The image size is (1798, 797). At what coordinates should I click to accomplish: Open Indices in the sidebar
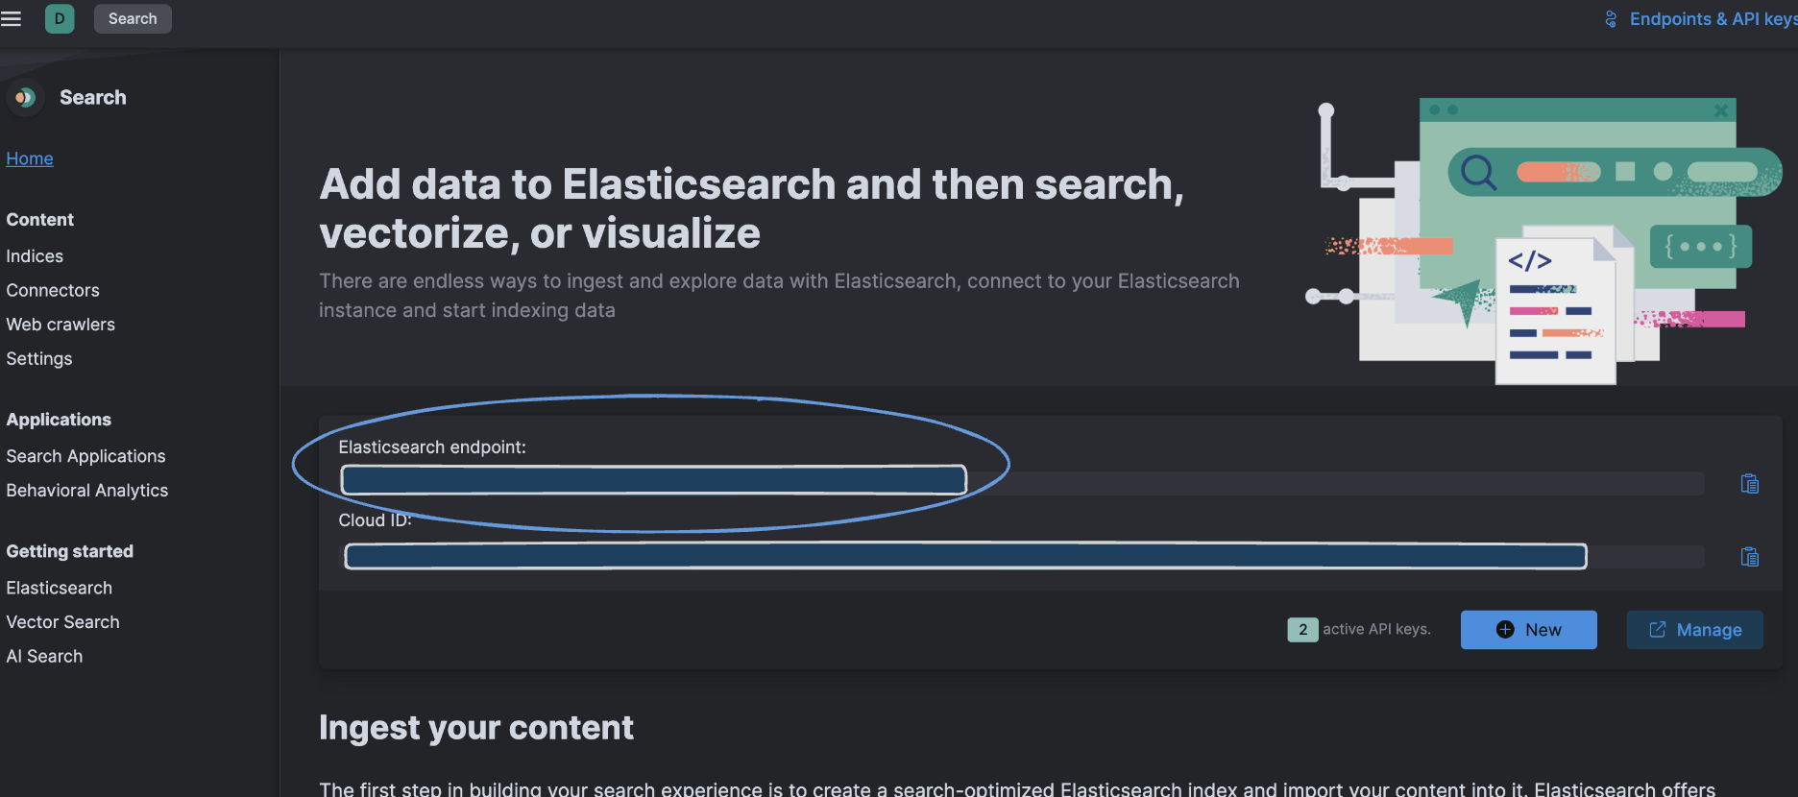35,256
